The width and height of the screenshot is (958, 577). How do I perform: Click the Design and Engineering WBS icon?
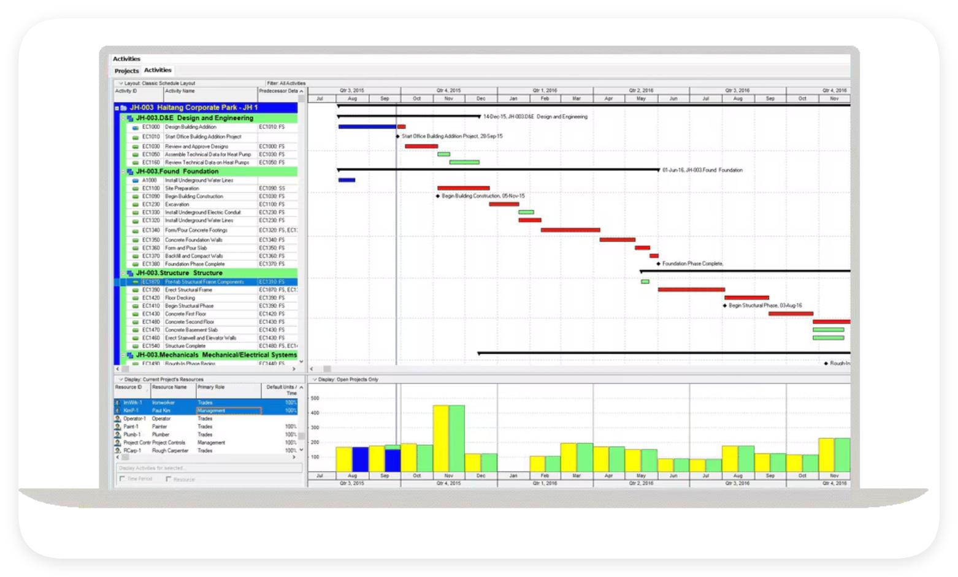point(130,118)
